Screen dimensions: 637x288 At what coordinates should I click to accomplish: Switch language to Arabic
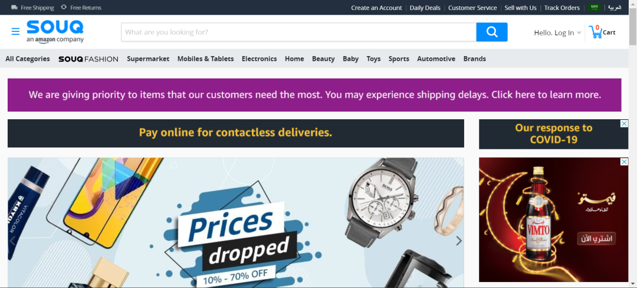coord(615,8)
